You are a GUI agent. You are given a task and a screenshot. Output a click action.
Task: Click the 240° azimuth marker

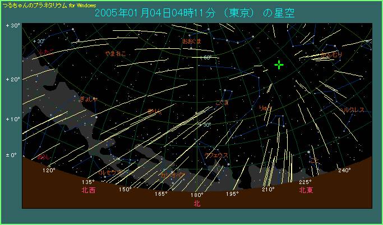(x=344, y=170)
